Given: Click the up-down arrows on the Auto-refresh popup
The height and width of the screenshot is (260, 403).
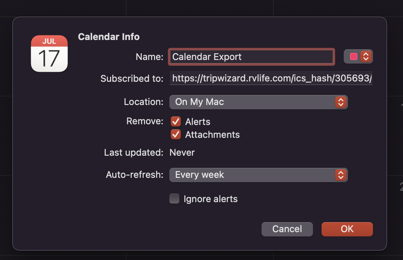Looking at the screenshot, I should pyautogui.click(x=340, y=175).
